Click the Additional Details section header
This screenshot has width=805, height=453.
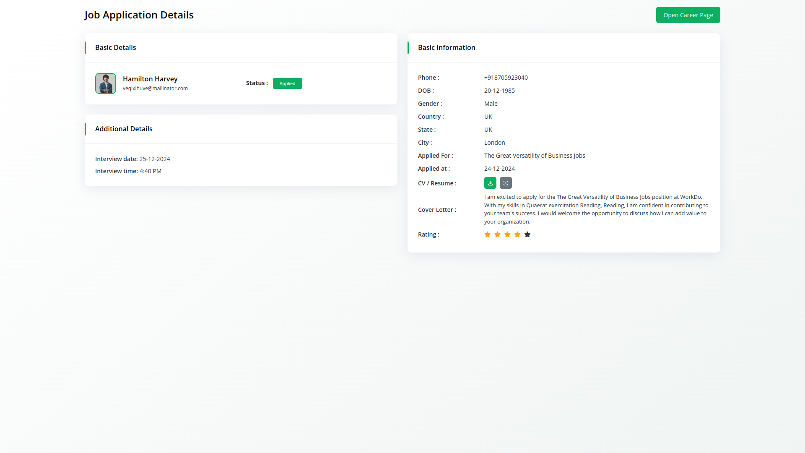click(x=124, y=129)
